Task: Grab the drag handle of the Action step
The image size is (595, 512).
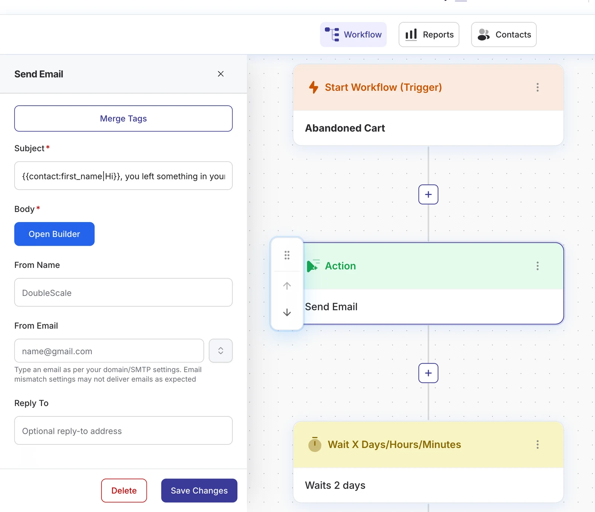Action: (287, 255)
